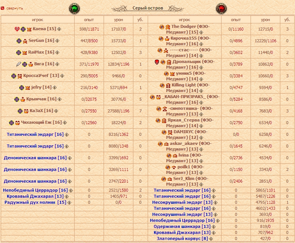Click damage value 18224/0
The height and width of the screenshot is (243, 295).
tap(119, 123)
